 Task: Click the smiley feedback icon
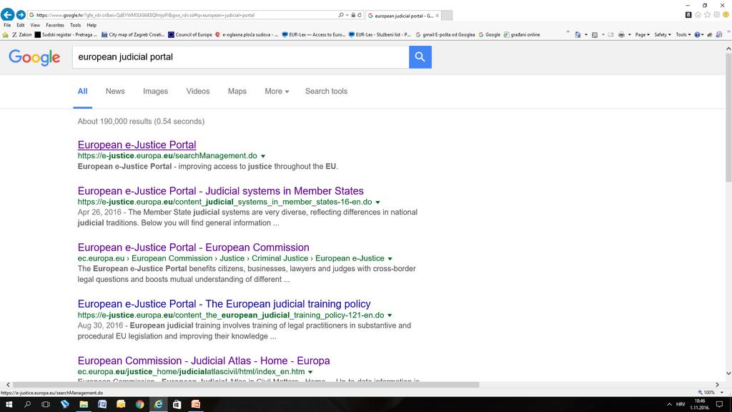pos(726,15)
